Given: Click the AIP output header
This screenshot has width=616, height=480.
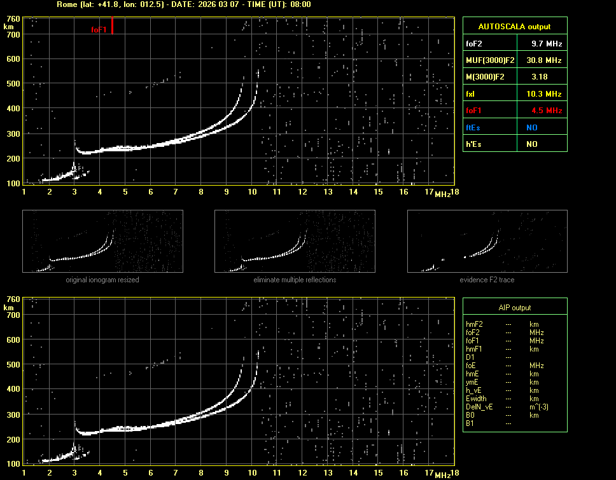Looking at the screenshot, I should (515, 308).
